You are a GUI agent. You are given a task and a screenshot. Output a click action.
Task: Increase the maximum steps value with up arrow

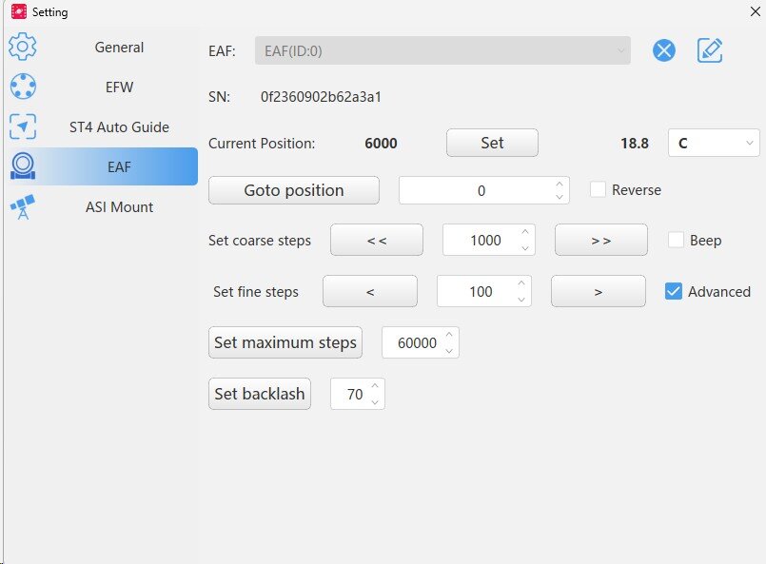tap(450, 336)
